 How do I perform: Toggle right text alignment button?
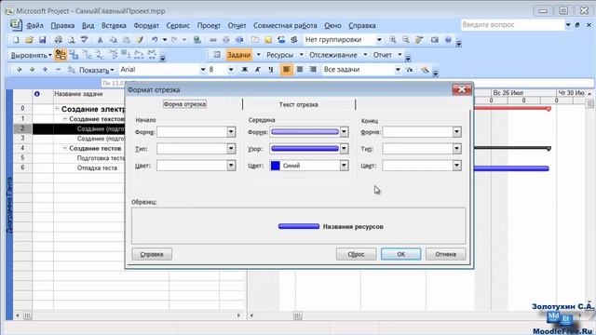click(x=313, y=70)
